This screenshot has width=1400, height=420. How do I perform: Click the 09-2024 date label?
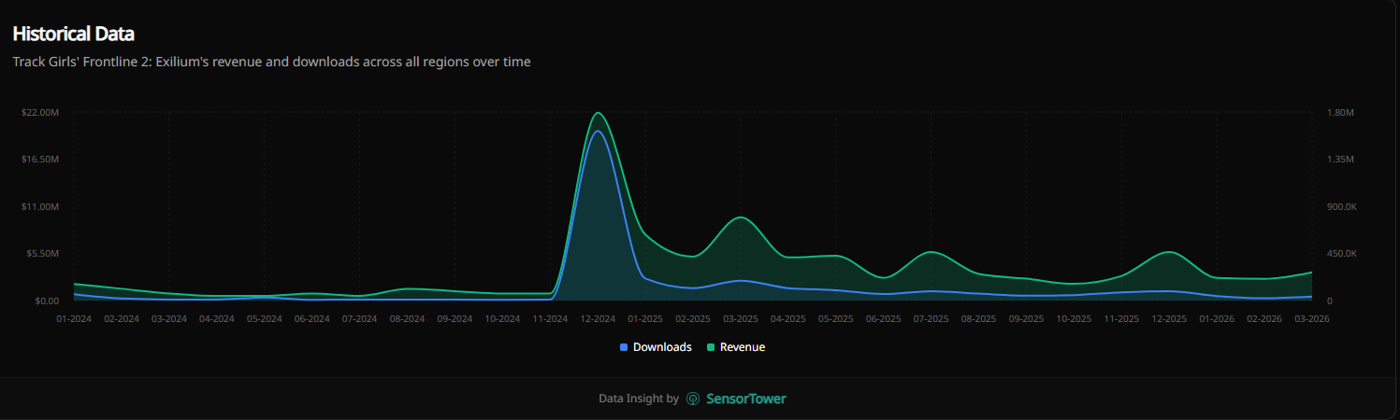(x=455, y=319)
